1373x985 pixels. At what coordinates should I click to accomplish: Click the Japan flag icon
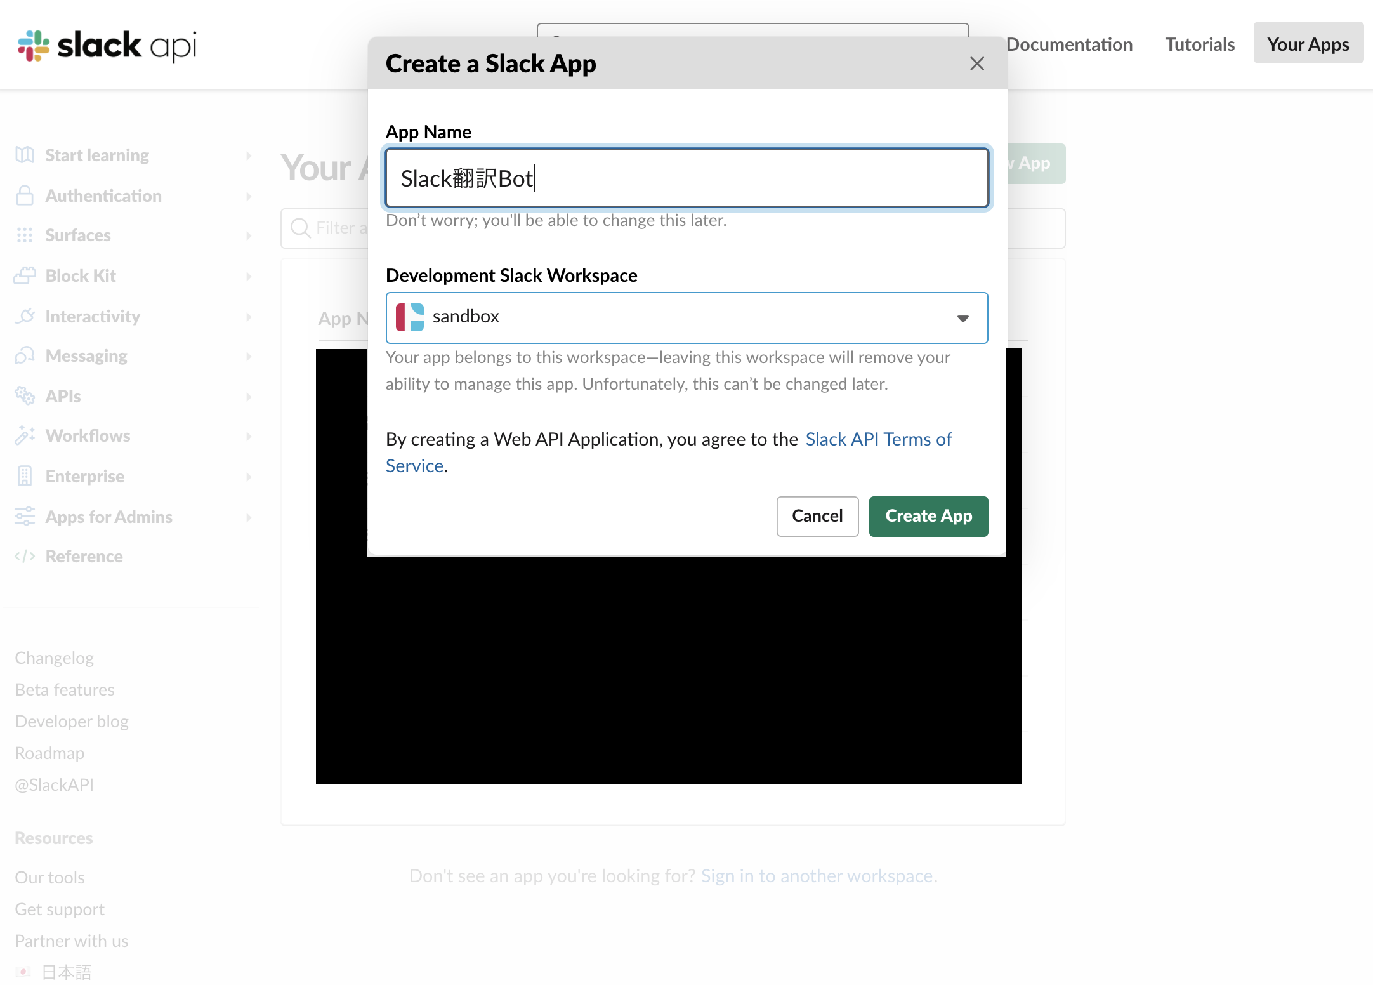pos(23,972)
